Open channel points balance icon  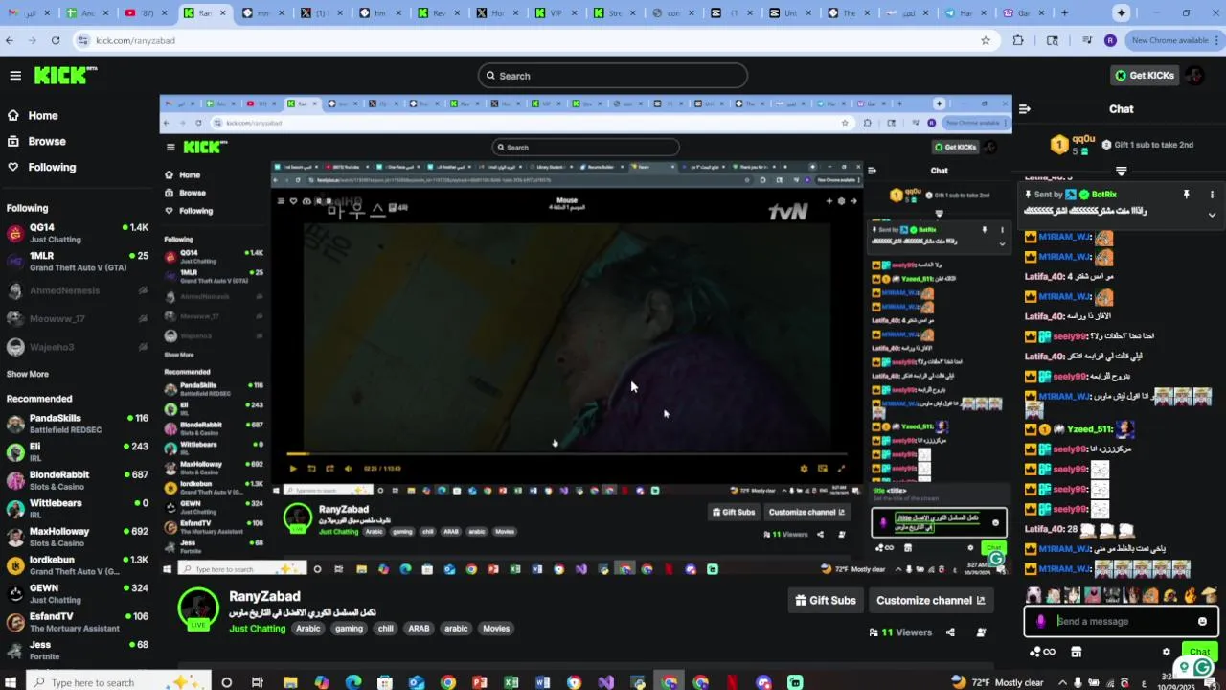[1042, 652]
